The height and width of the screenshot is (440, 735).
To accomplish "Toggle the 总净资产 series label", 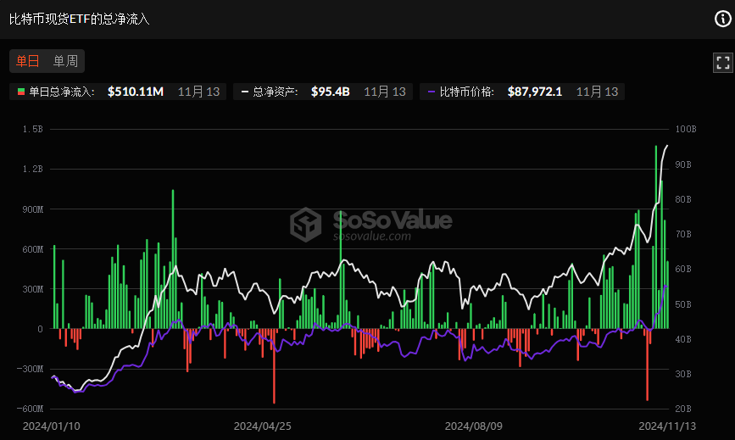I will coord(275,92).
